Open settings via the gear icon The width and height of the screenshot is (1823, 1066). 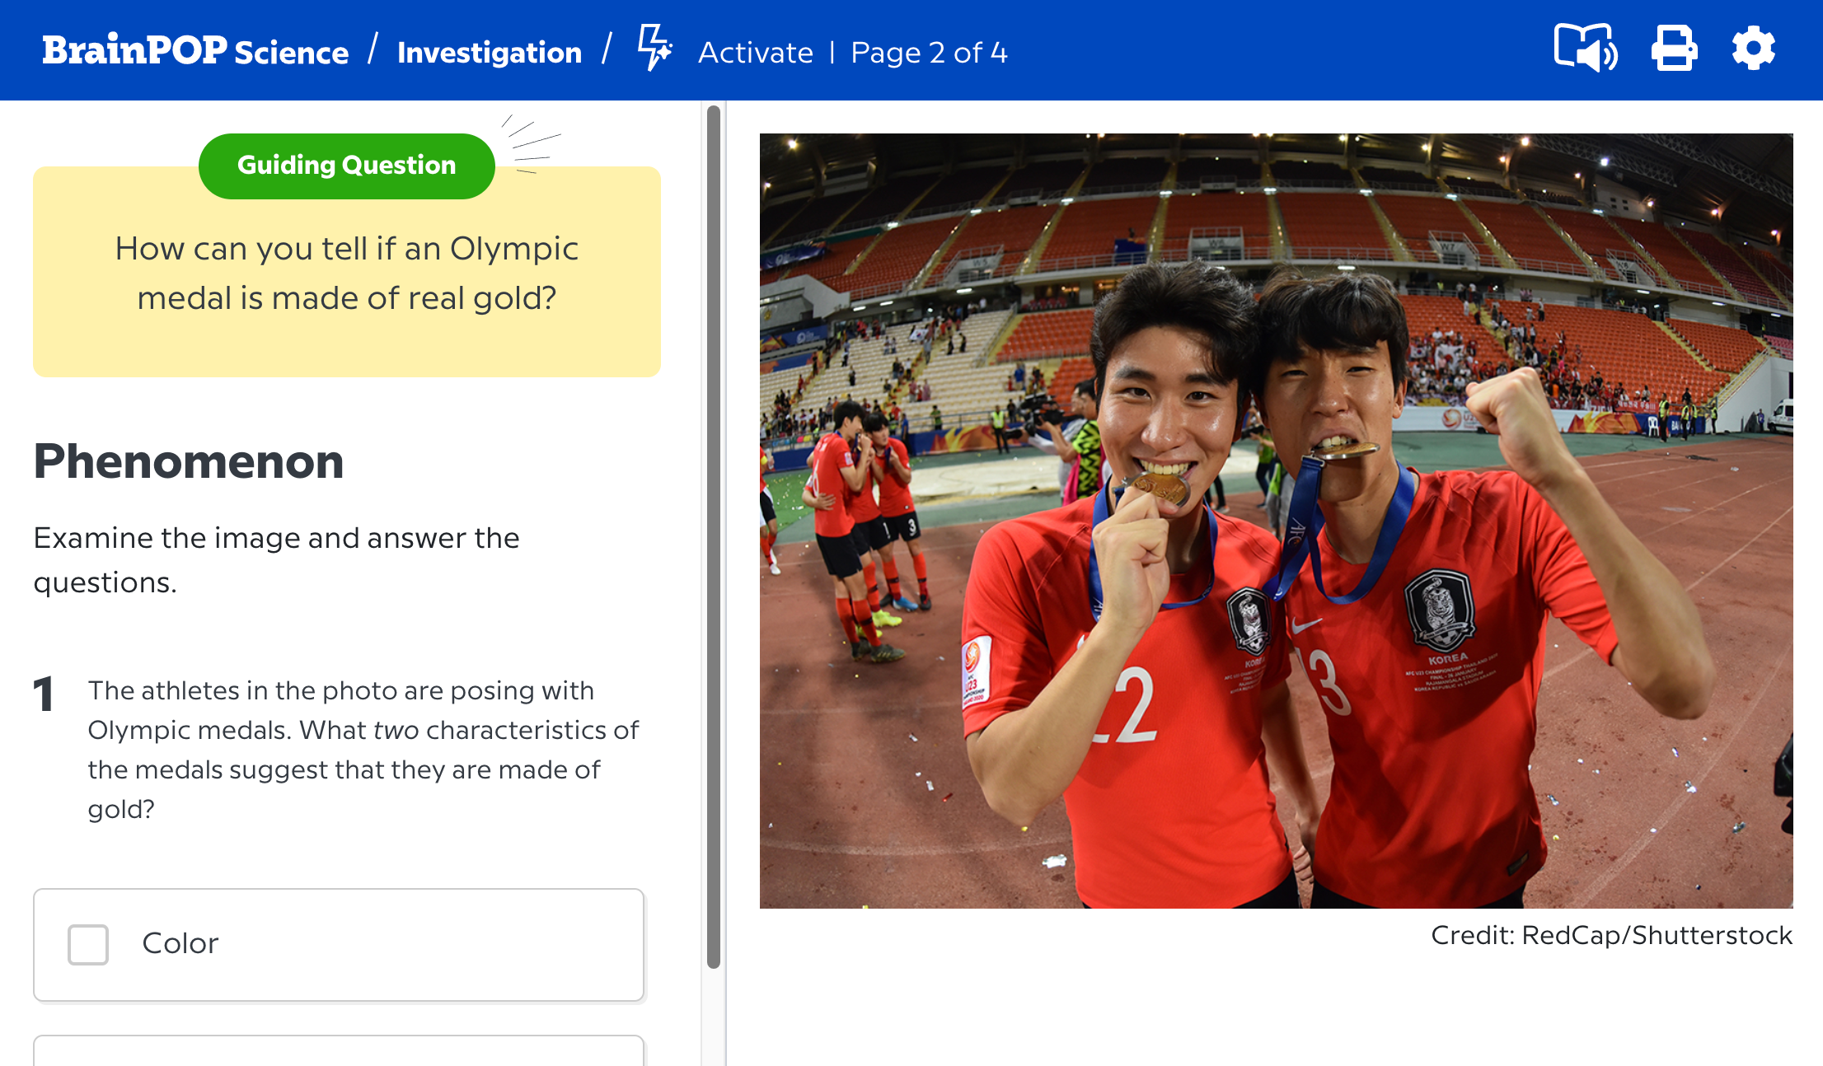coord(1753,49)
